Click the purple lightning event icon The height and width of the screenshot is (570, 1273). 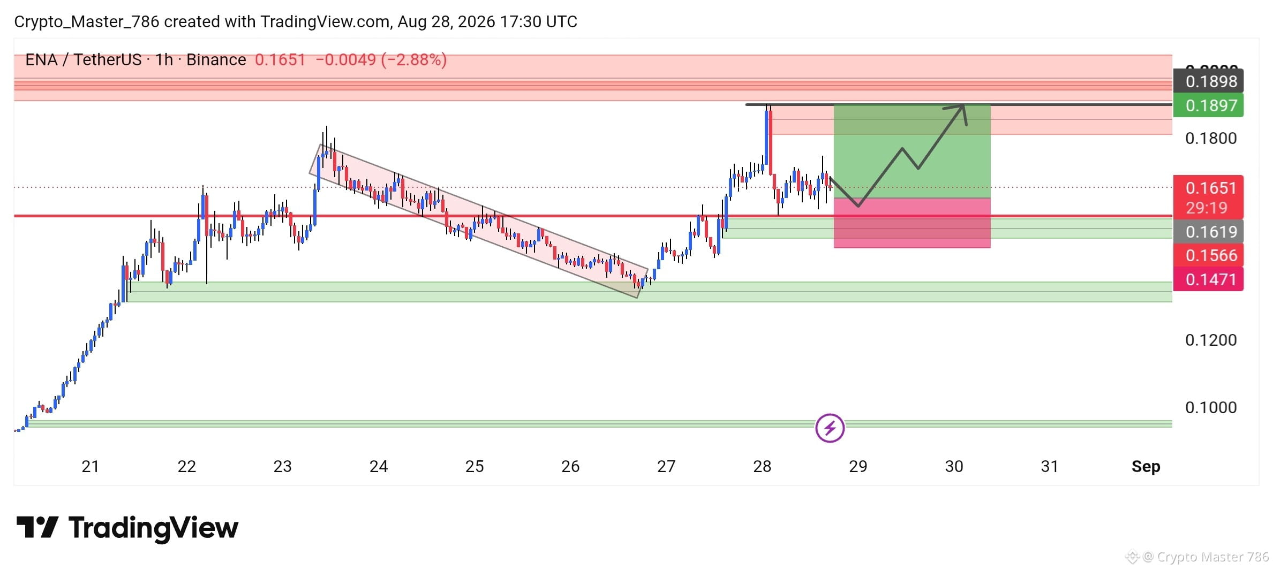[x=830, y=428]
